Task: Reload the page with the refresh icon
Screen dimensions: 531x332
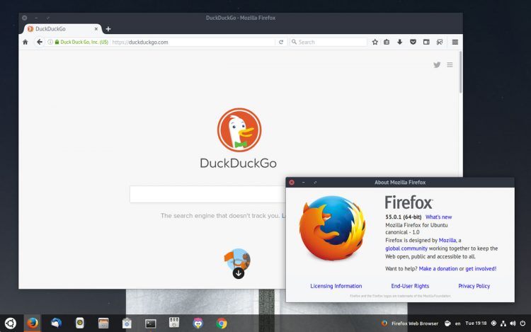Action: pos(281,42)
